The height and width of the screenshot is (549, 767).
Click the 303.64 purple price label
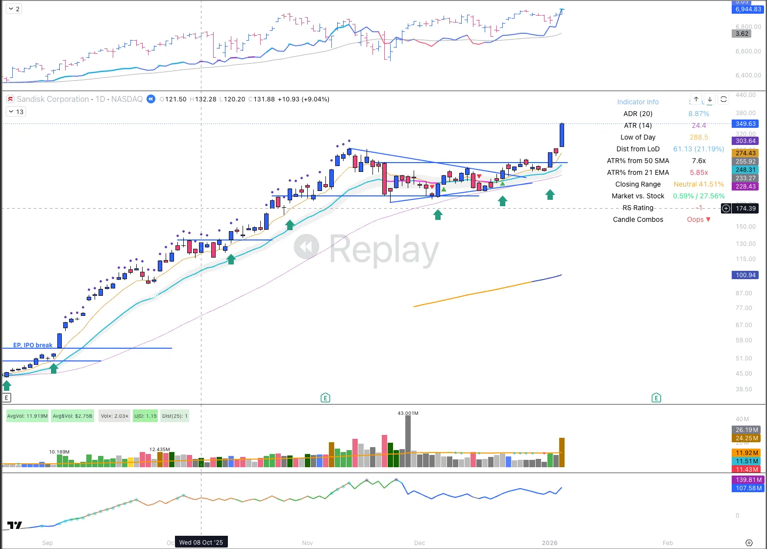[x=746, y=141]
